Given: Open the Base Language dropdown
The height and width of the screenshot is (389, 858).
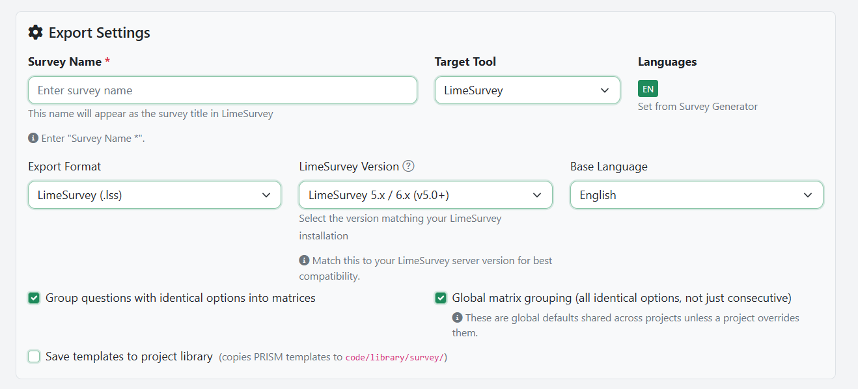Looking at the screenshot, I should click(x=697, y=195).
